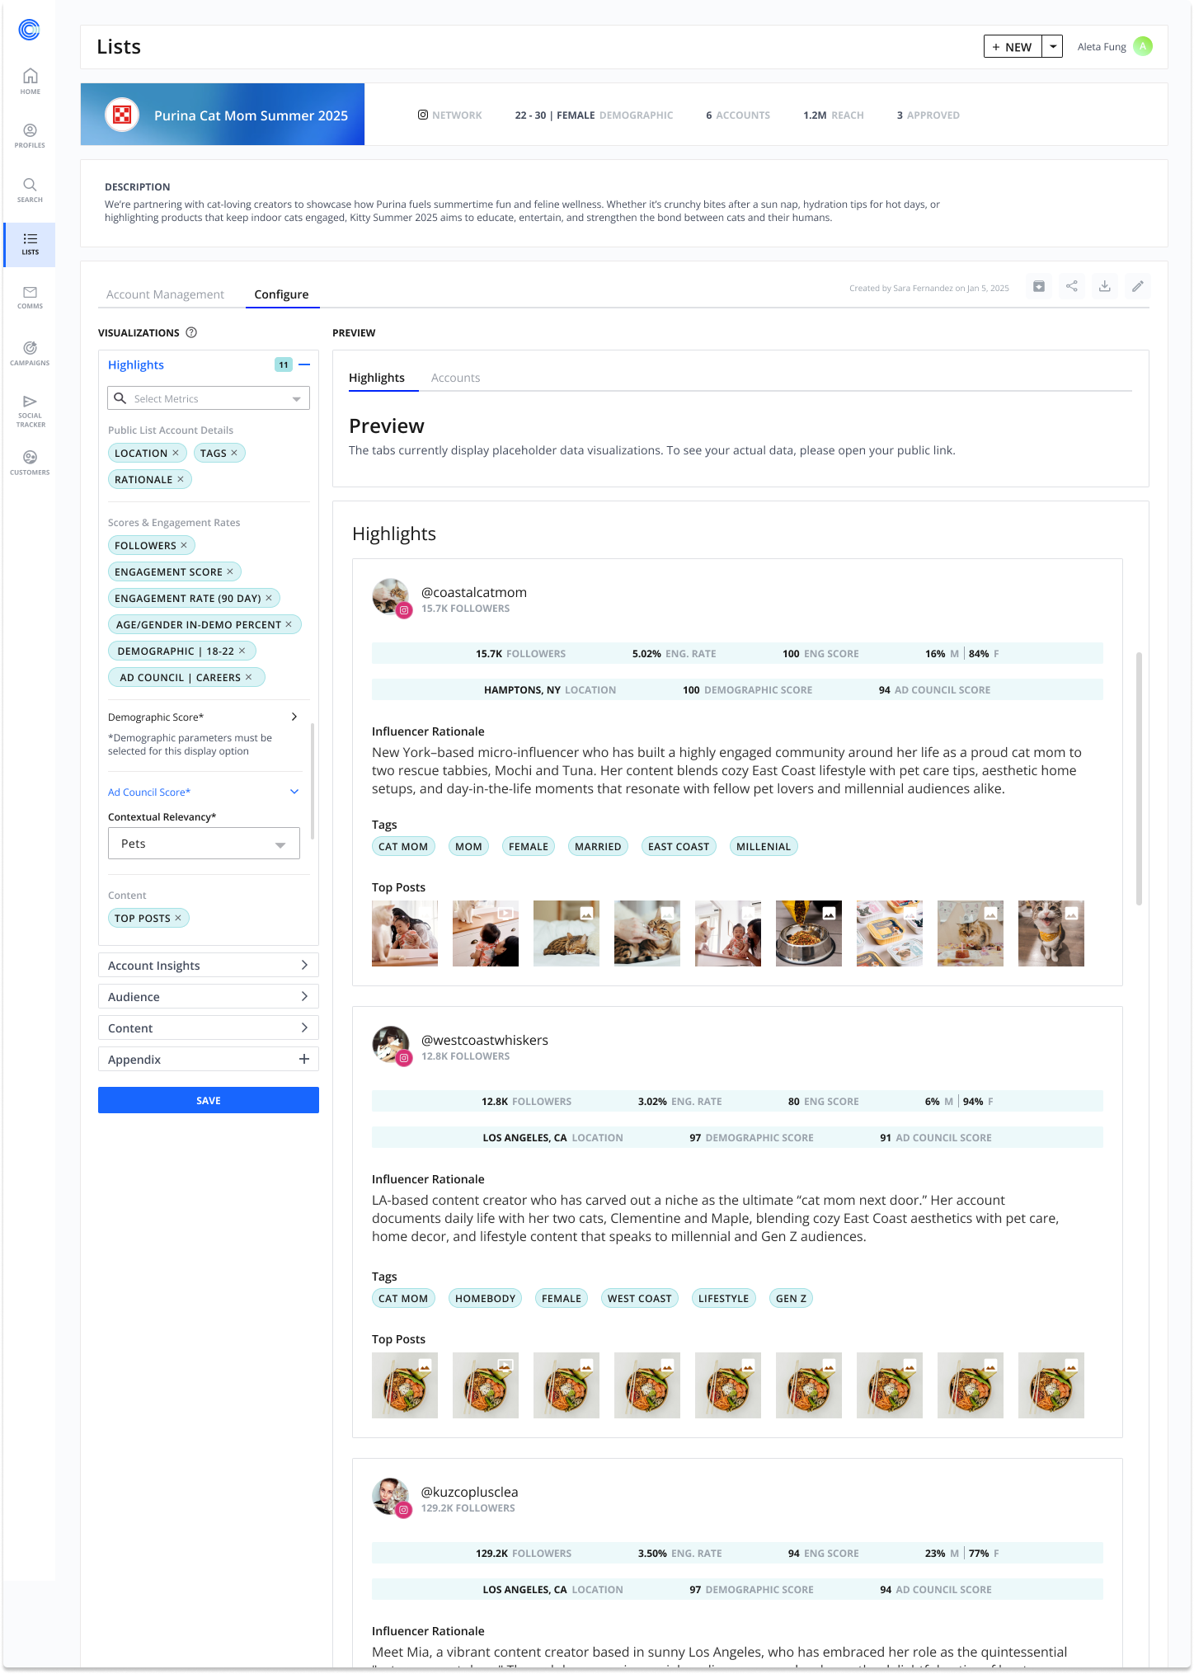The height and width of the screenshot is (1674, 1194).
Task: Open the Contextual Relevancy Pets dropdown
Action: [204, 844]
